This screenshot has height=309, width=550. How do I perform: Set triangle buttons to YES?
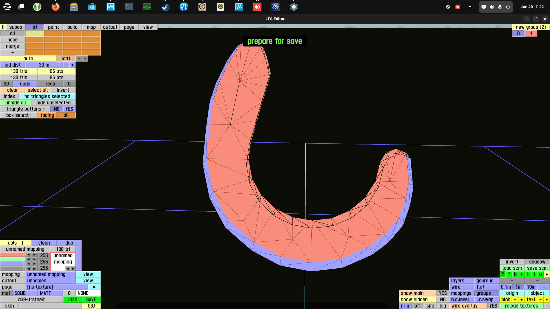click(x=69, y=109)
